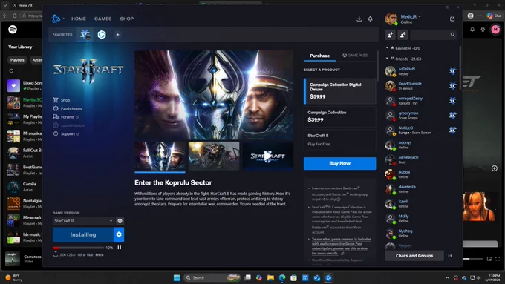Add a game to favorites bar
Viewport: 505px width, 284px height.
pyautogui.click(x=117, y=35)
